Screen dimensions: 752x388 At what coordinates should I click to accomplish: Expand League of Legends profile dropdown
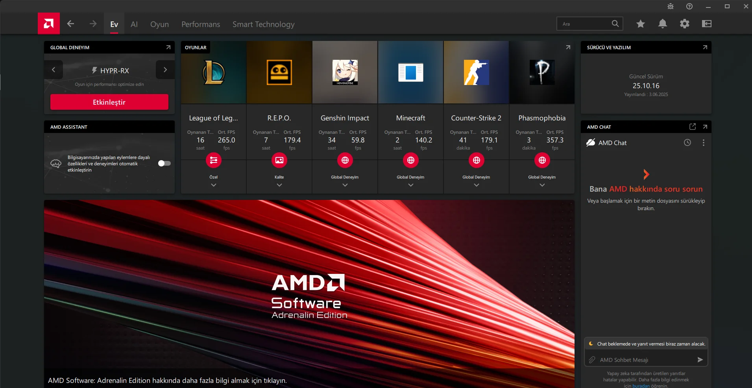(x=214, y=185)
